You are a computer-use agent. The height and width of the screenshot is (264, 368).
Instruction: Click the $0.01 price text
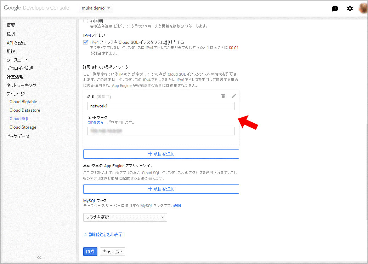233,48
